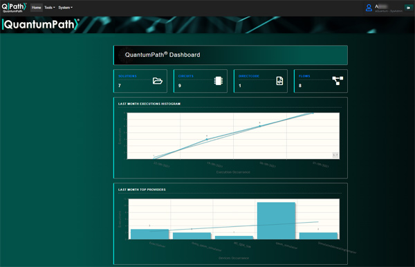
Task: Click the blue user profile icon
Action: 369,8
